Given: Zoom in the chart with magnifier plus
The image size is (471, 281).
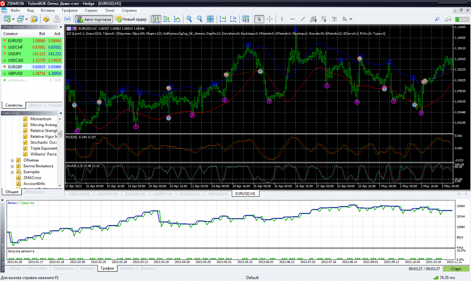Looking at the screenshot, I should tap(189, 19).
